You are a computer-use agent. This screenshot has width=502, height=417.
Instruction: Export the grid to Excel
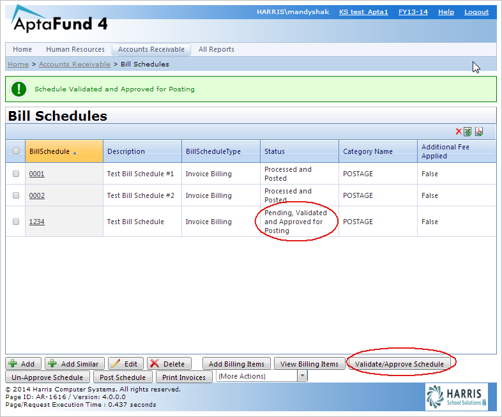(x=468, y=132)
